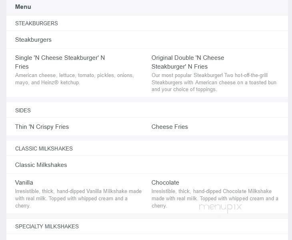Screen dimensions: 292x240
Task: Click the Steakburgers subcategory label
Action: (x=33, y=40)
